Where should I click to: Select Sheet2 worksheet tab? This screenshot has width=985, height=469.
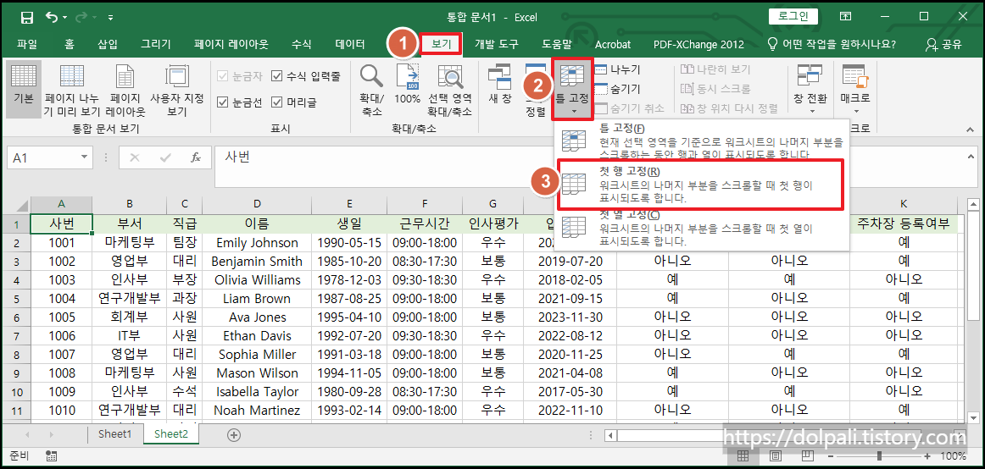click(x=171, y=433)
